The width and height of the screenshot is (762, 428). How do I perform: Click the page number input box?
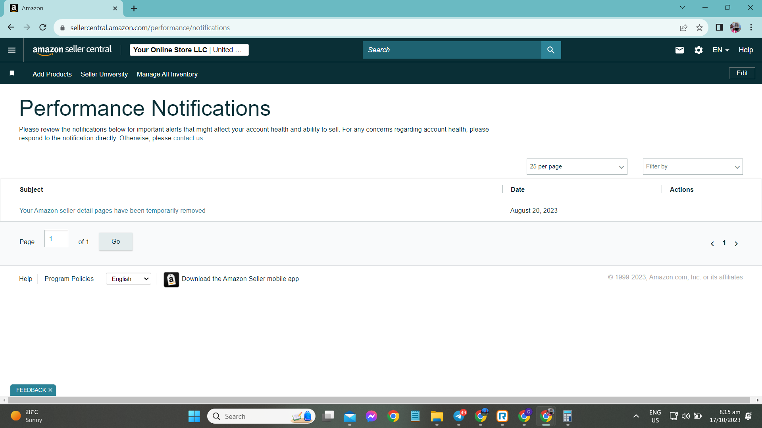pos(56,239)
